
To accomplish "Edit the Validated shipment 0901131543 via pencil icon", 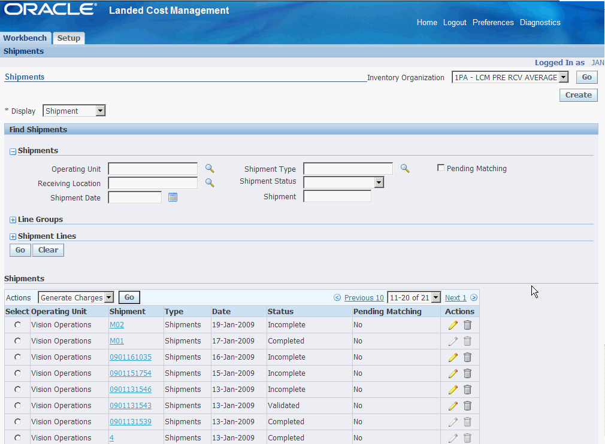I will pos(453,406).
